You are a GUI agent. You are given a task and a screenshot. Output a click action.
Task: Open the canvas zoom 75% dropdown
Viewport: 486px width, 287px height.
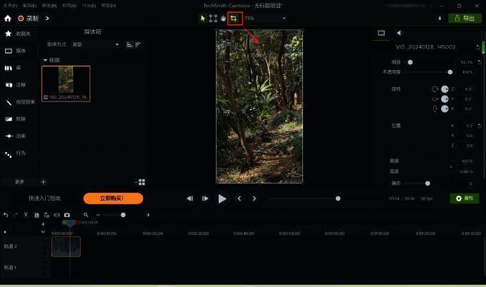(265, 19)
